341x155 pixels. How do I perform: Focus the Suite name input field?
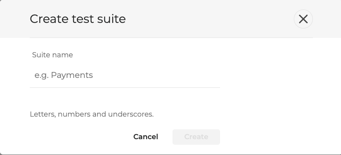(x=125, y=75)
